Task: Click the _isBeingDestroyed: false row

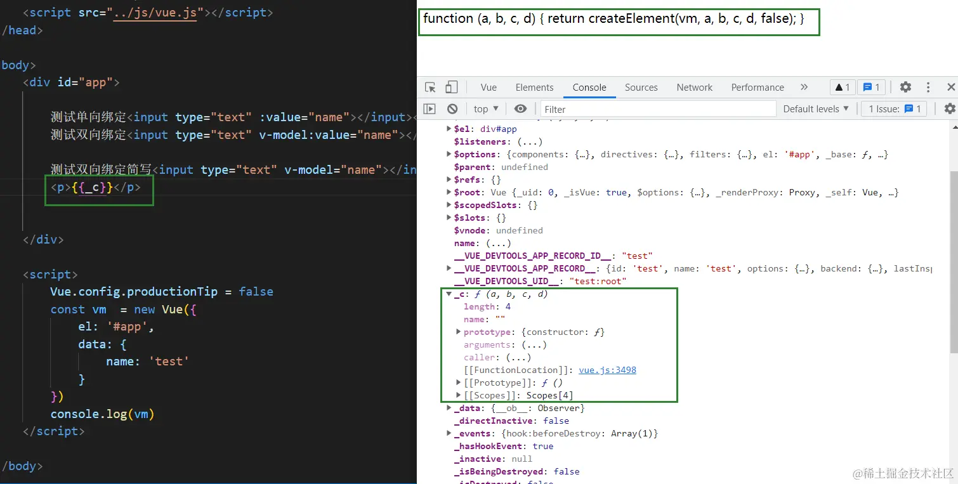Action: point(516,471)
